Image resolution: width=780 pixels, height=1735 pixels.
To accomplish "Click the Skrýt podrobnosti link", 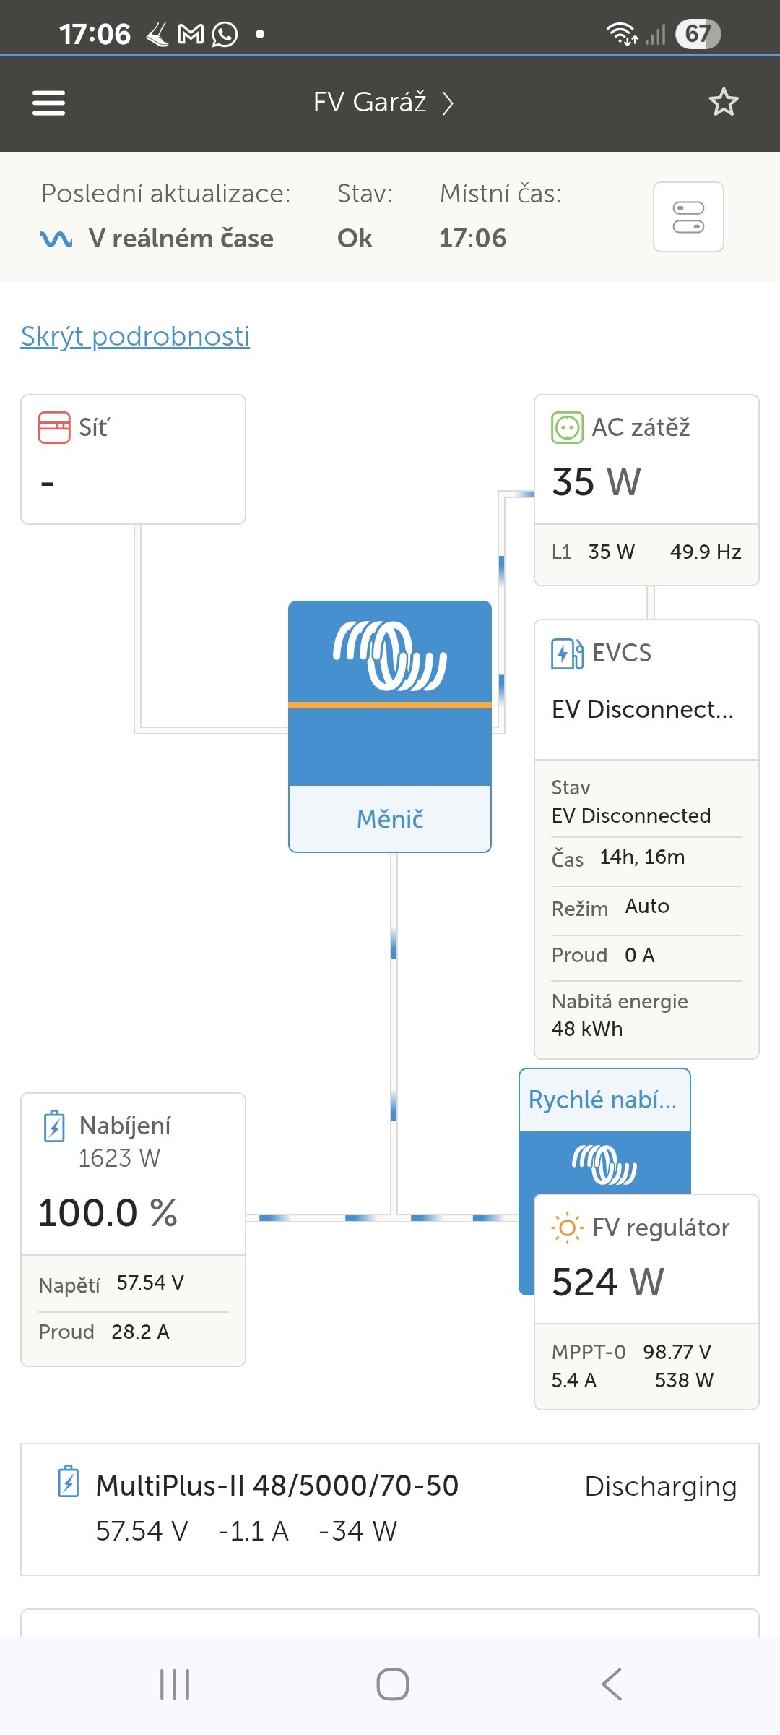I will coord(135,336).
